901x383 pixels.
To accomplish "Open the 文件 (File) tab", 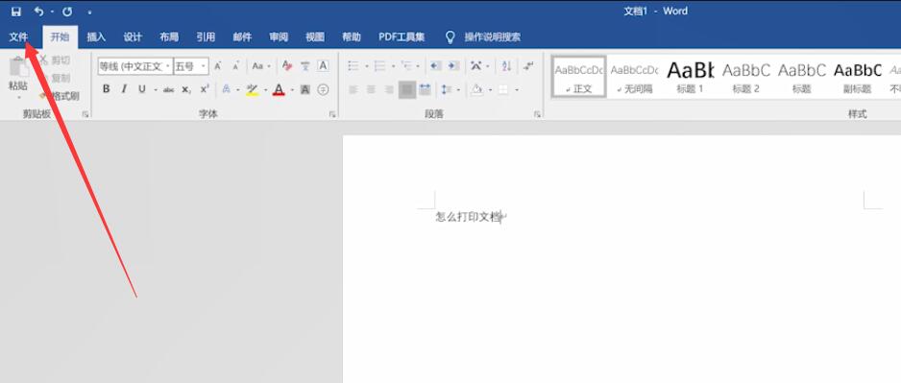I will coord(18,37).
